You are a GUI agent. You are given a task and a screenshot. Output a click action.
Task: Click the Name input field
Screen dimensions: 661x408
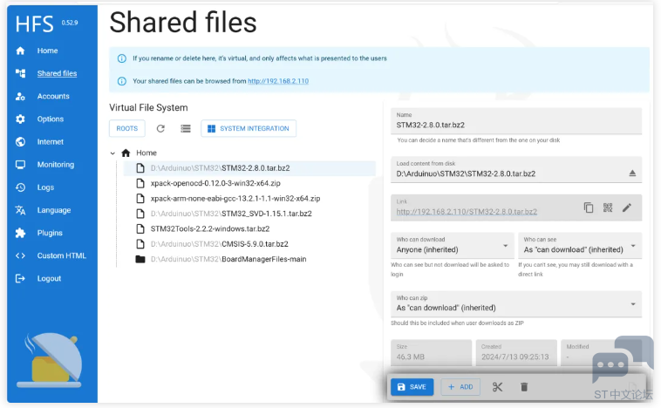[516, 121]
